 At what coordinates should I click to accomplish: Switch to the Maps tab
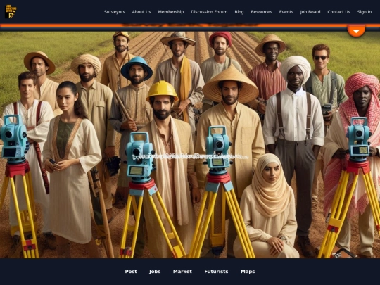[x=248, y=272]
